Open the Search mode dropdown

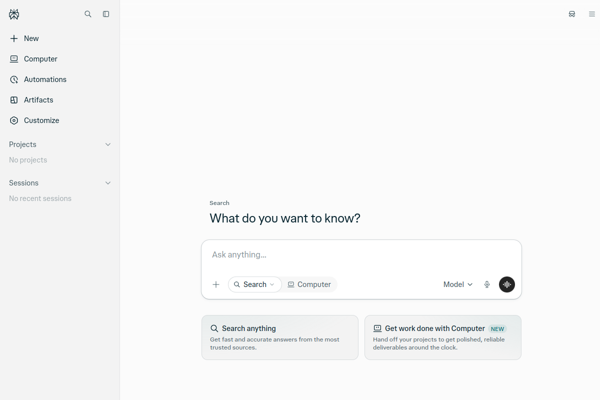(x=255, y=284)
